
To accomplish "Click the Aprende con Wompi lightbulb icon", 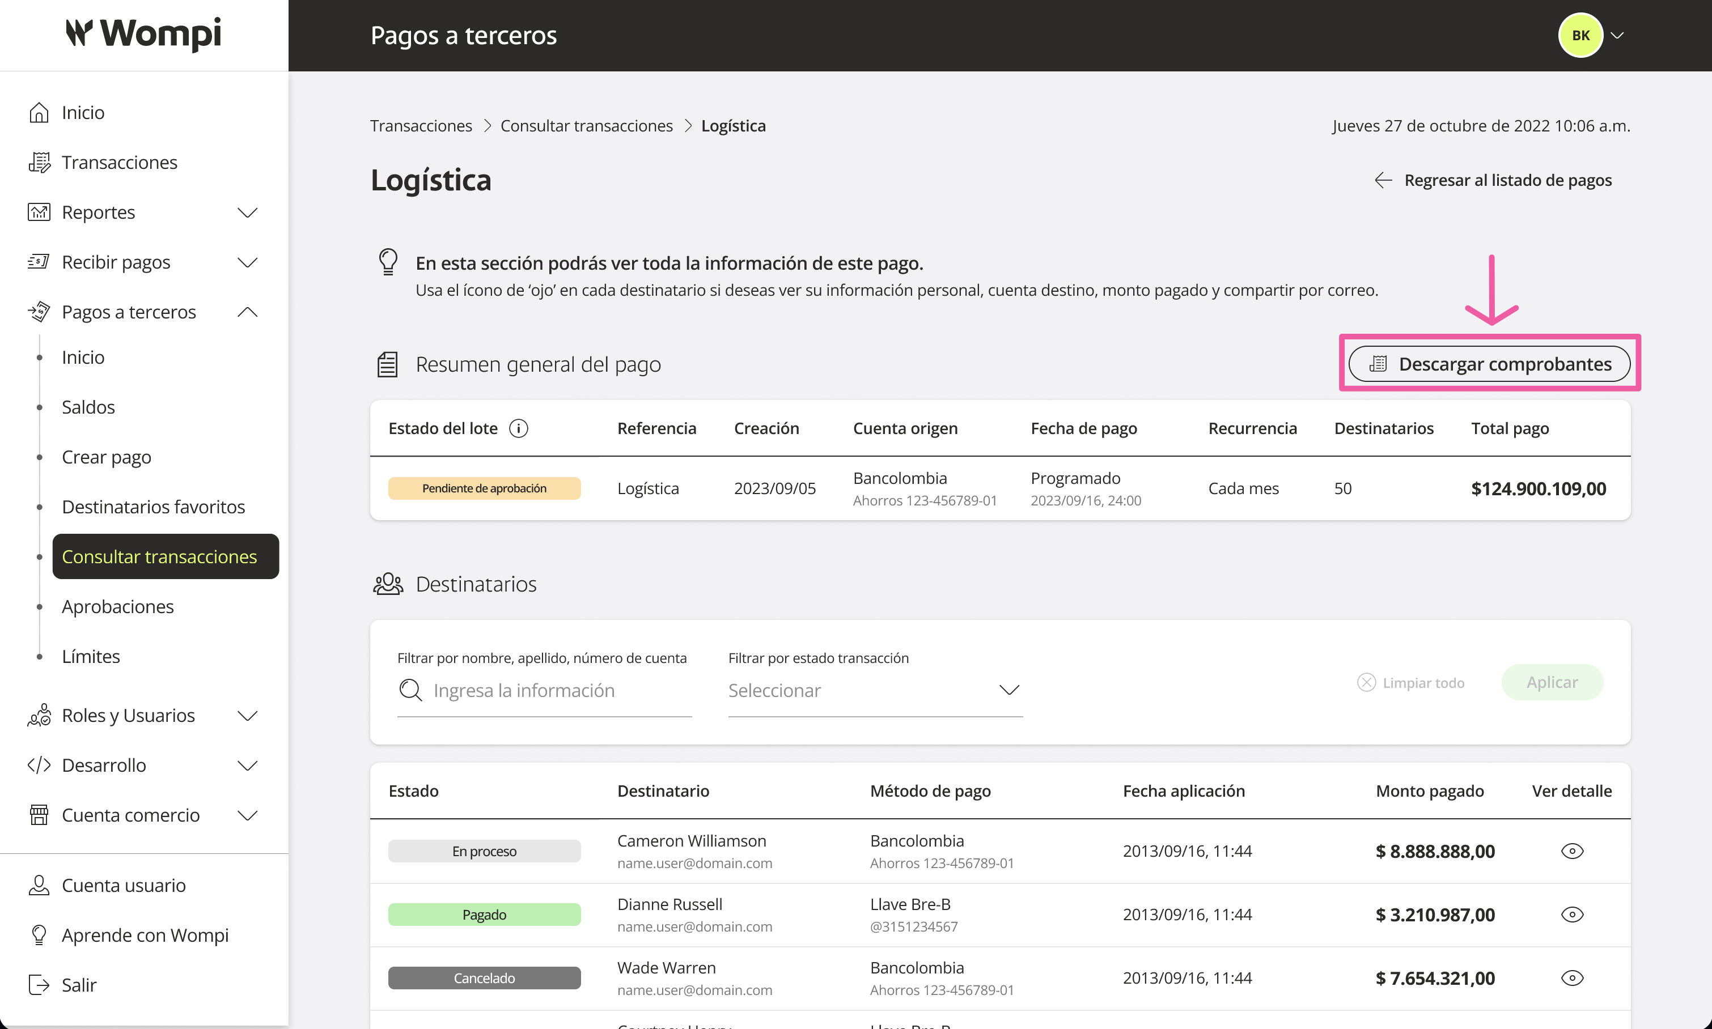I will click(x=39, y=936).
